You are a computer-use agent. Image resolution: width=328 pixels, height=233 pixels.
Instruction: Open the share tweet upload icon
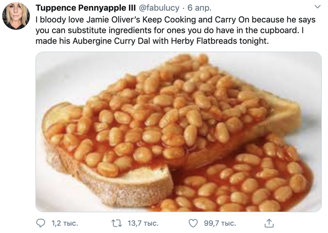[x=268, y=223]
